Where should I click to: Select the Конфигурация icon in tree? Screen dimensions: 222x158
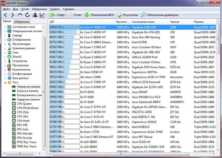click(x=9, y=74)
